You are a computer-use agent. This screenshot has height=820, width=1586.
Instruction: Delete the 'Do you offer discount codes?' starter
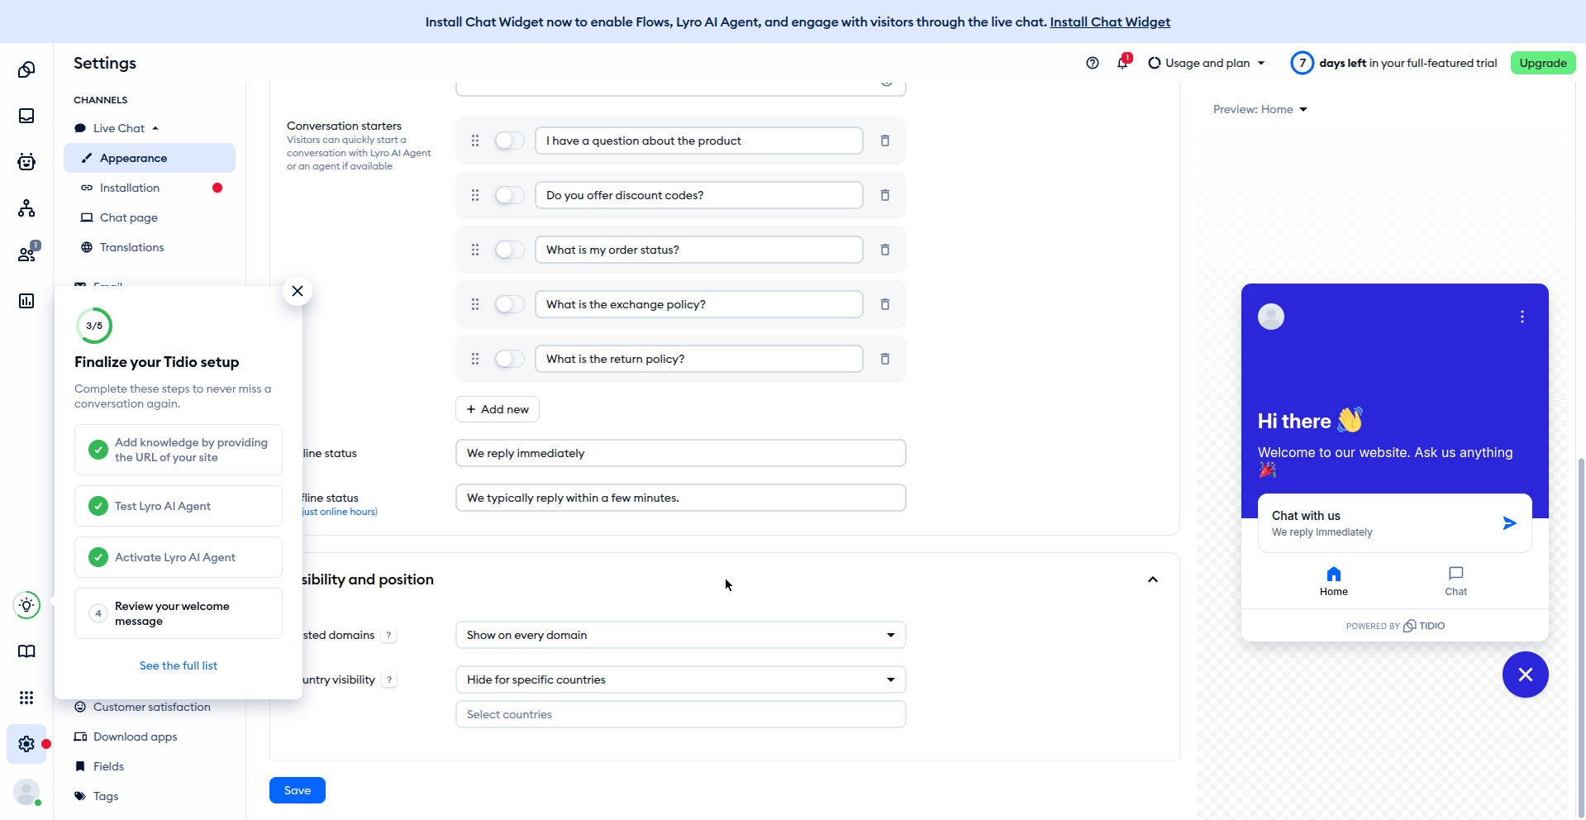click(885, 195)
